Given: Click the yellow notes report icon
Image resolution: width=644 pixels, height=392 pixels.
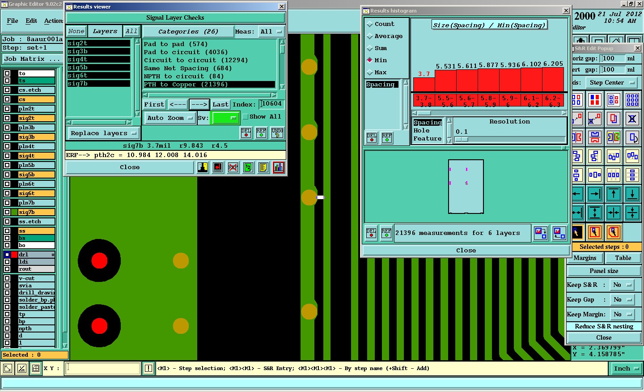Looking at the screenshot, I should (263, 167).
